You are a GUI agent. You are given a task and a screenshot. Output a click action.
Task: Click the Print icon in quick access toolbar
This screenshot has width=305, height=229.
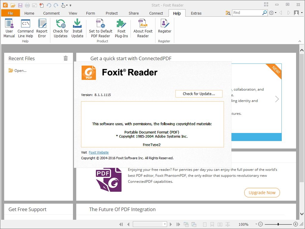click(27, 5)
